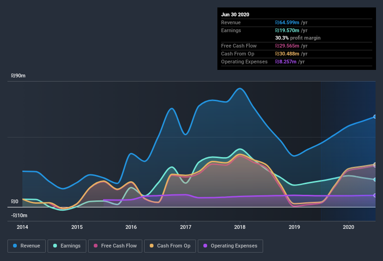
Task: Click the 2016 x-axis label
Action: click(131, 227)
